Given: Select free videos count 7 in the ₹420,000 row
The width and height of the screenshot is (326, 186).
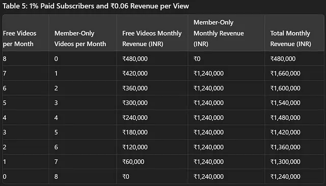Looking at the screenshot, I should click(x=5, y=73).
